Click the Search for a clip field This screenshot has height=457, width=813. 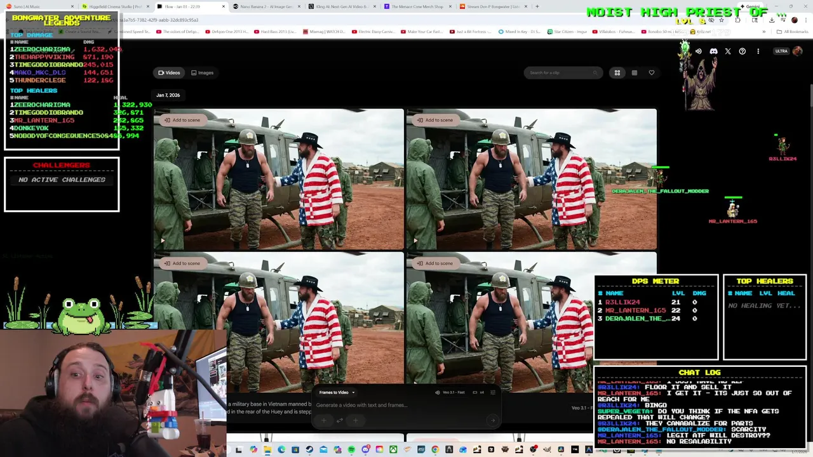tap(563, 73)
